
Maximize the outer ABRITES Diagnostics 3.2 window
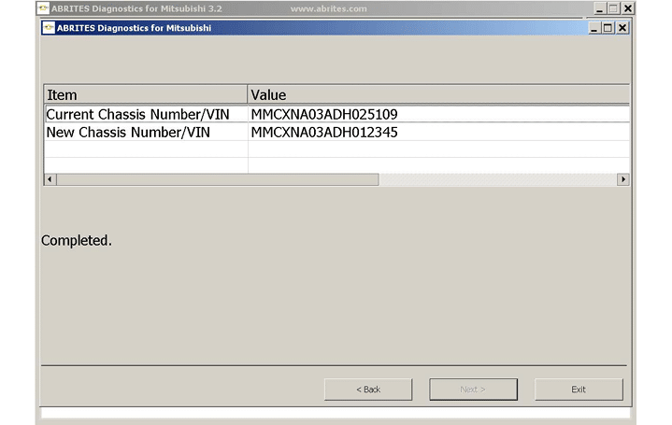613,8
